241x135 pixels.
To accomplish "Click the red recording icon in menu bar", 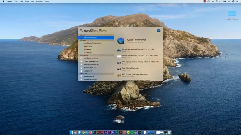I will [205, 1].
